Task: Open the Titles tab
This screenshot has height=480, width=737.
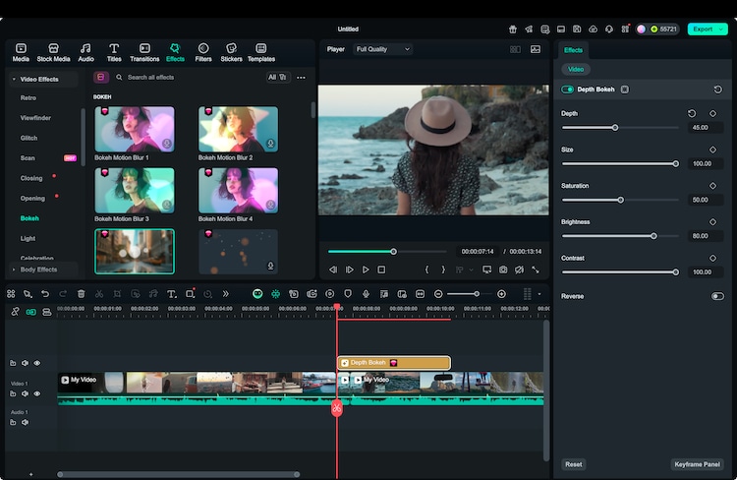Action: point(114,53)
